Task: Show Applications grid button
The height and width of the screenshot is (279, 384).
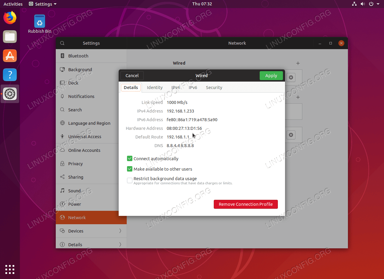Action: 10,269
